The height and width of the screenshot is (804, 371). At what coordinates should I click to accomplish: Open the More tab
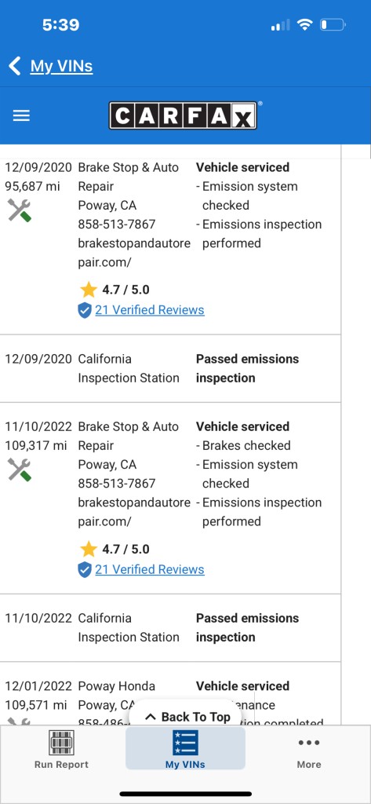[x=309, y=748]
